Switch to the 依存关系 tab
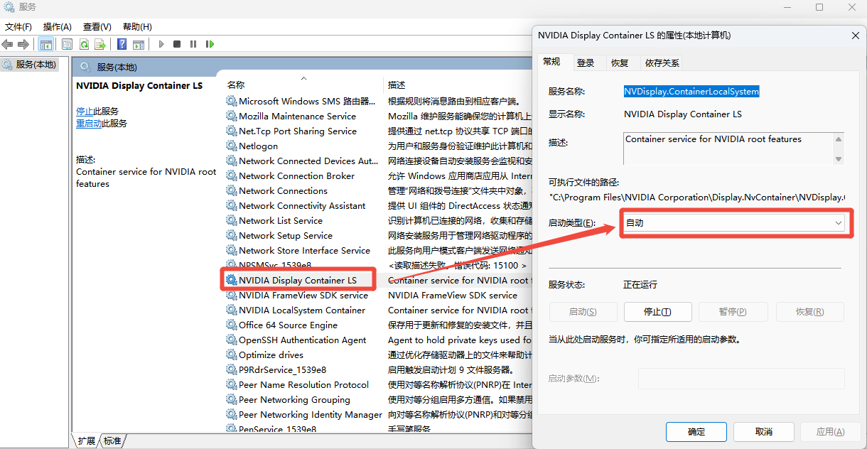Screen dimensions: 867x449 click(x=662, y=63)
